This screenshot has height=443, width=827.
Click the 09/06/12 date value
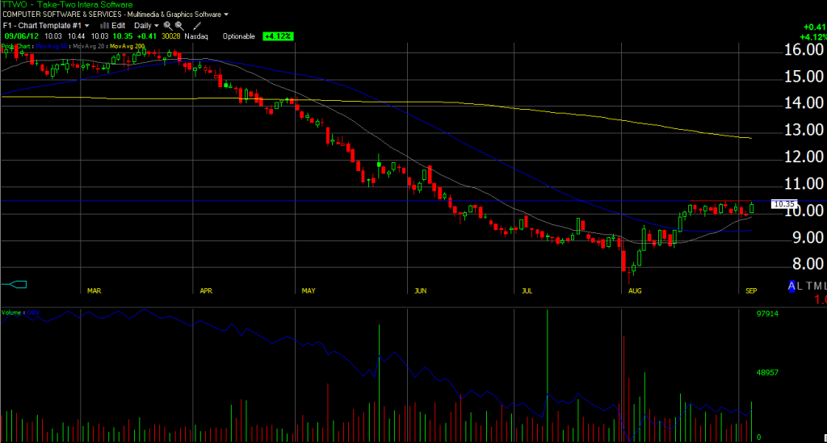[x=22, y=36]
